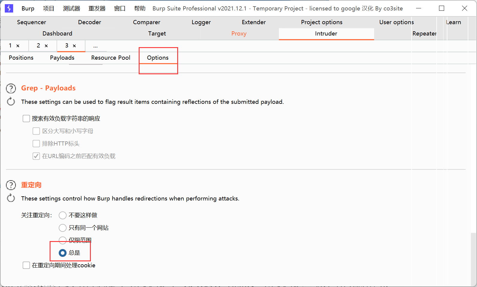The width and height of the screenshot is (477, 287).
Task: Select the Intruder tab
Action: click(326, 33)
